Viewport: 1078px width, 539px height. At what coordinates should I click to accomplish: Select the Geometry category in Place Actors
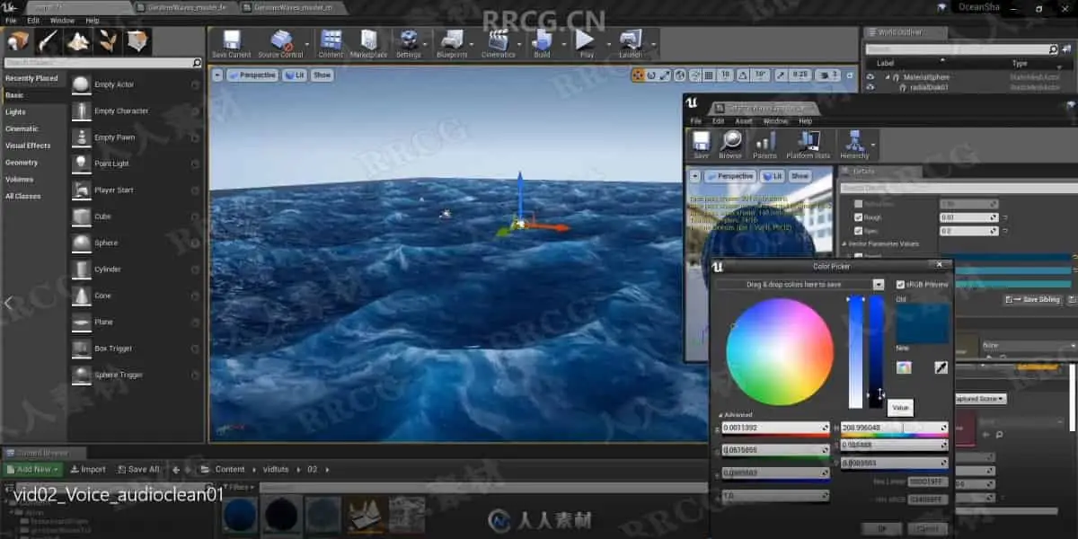click(x=22, y=163)
